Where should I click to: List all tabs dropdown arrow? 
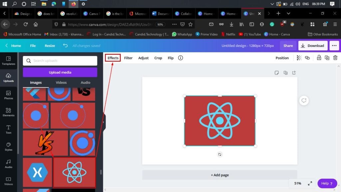pos(288,13)
